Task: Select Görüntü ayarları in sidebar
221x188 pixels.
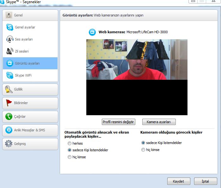Action: coord(30,63)
